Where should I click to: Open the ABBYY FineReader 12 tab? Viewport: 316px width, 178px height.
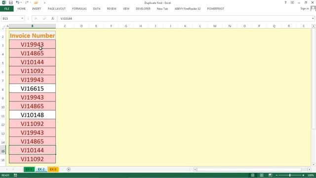pos(188,9)
